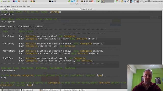
Task: Open the Edit menu
Action: point(5,6)
